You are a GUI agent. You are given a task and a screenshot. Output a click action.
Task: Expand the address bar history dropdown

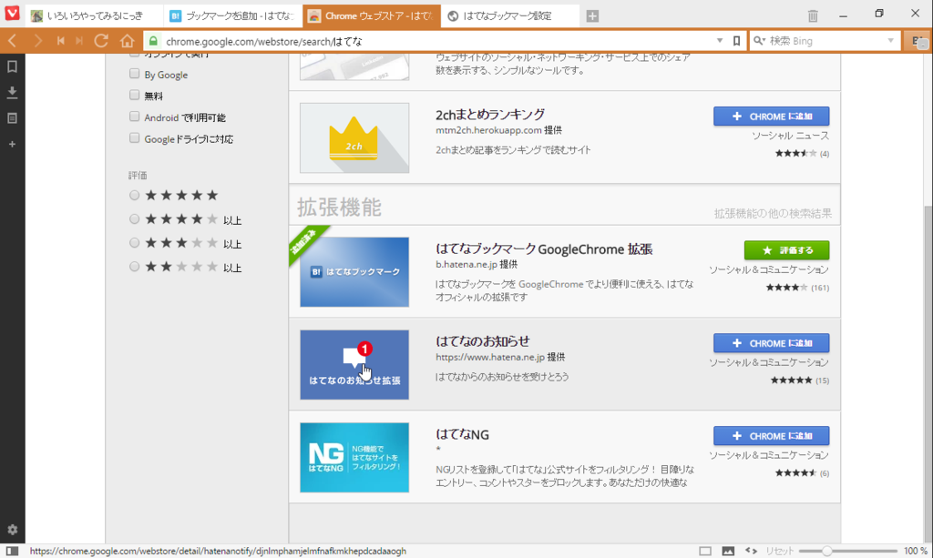[720, 41]
